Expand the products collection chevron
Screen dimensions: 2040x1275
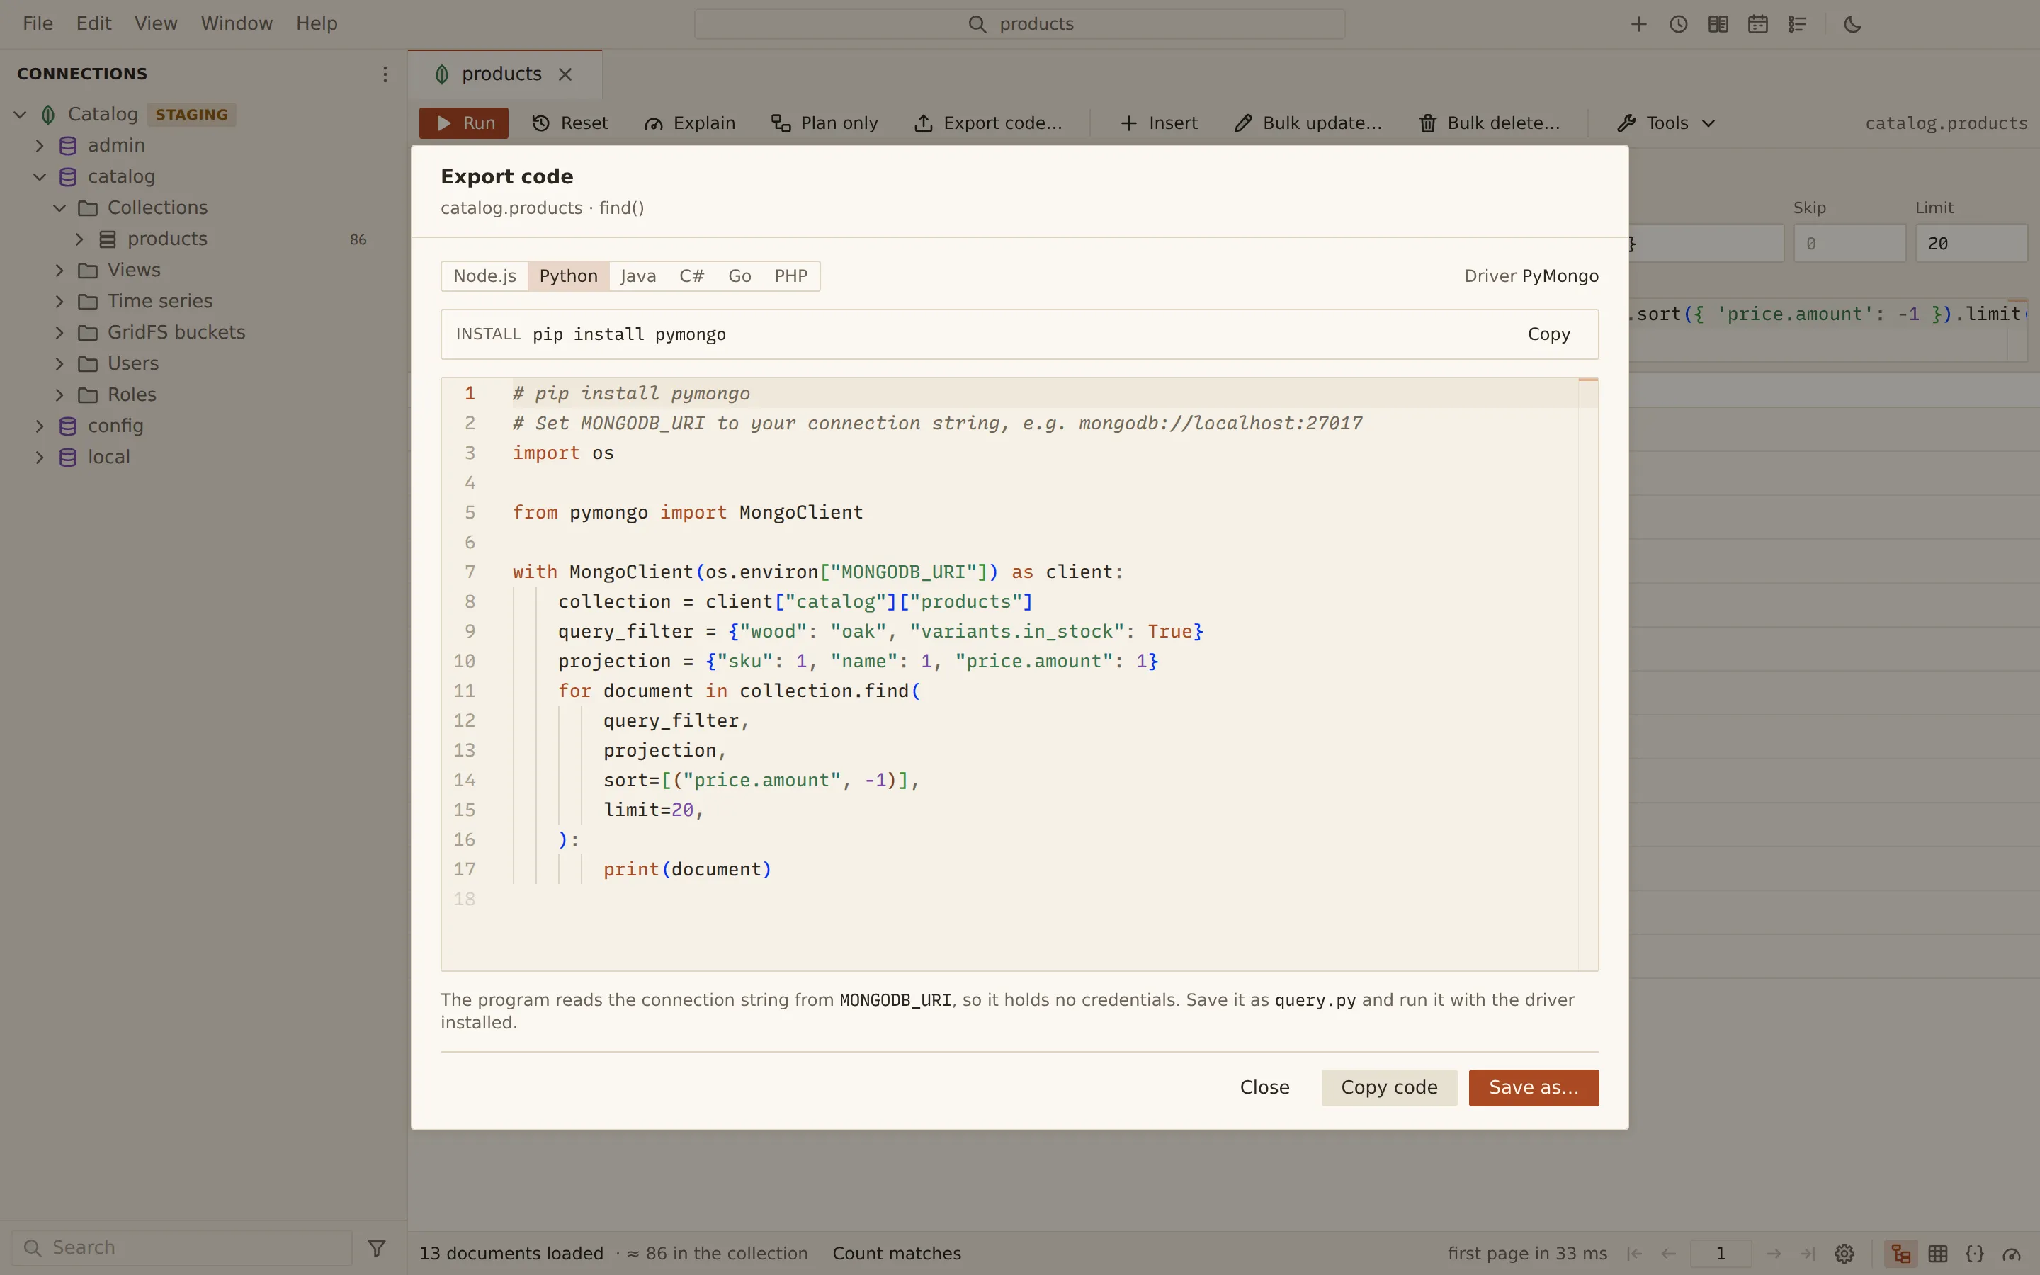79,239
